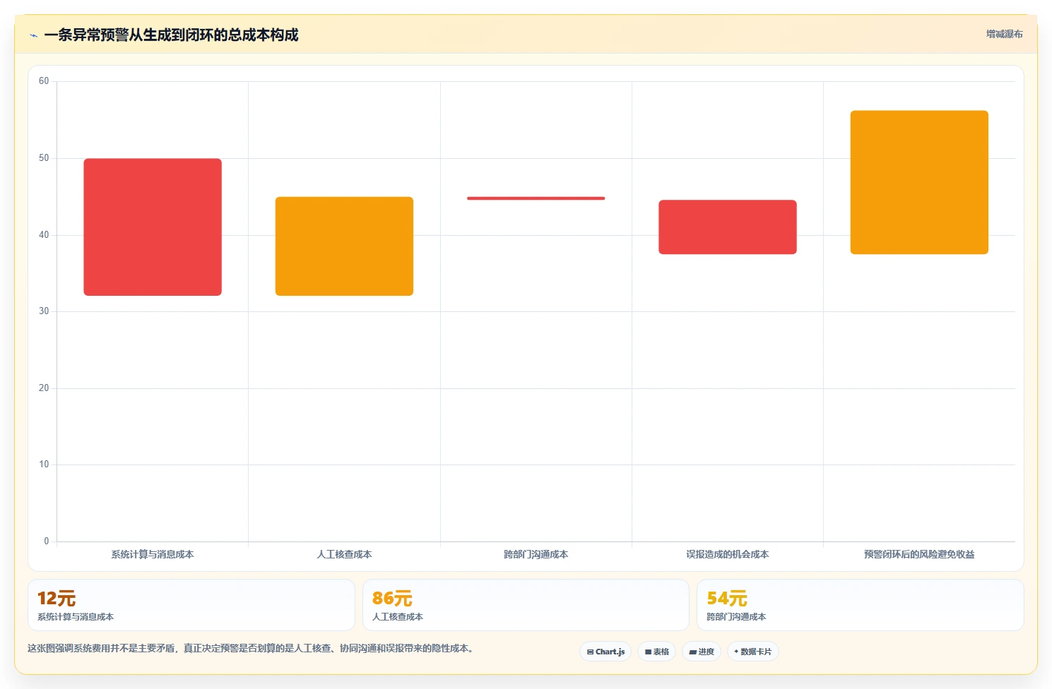Click the red 系统计算与消息成本 bar
The height and width of the screenshot is (689, 1052).
153,227
